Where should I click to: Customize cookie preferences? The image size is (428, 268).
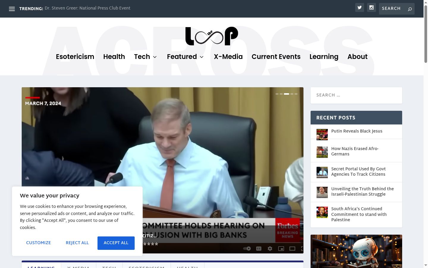pyautogui.click(x=39, y=243)
